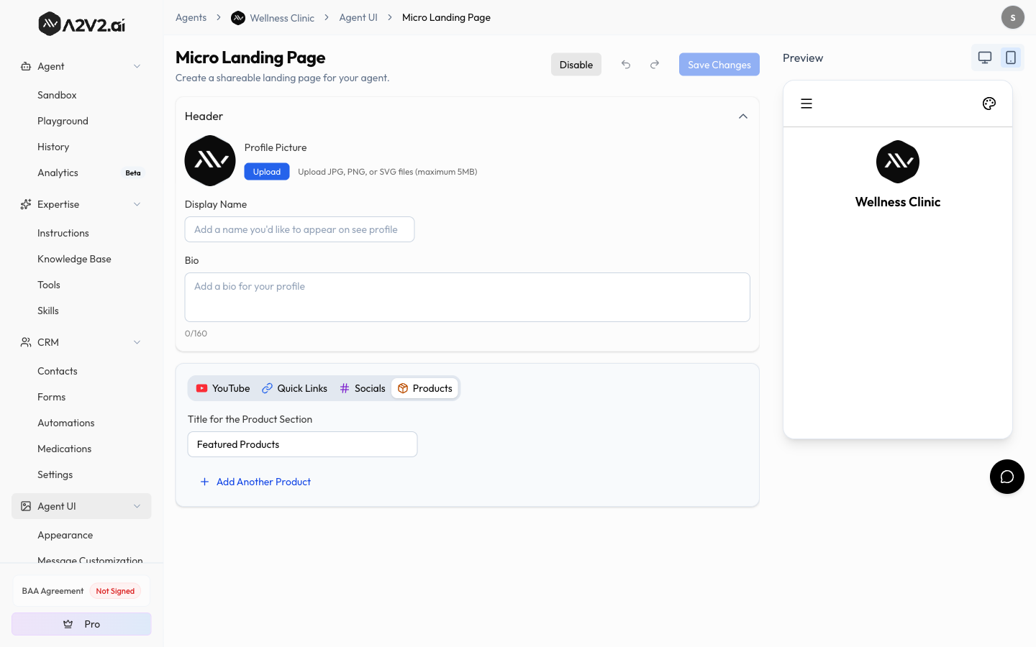The width and height of the screenshot is (1036, 647).
Task: Open hamburger menu in preview
Action: [806, 104]
